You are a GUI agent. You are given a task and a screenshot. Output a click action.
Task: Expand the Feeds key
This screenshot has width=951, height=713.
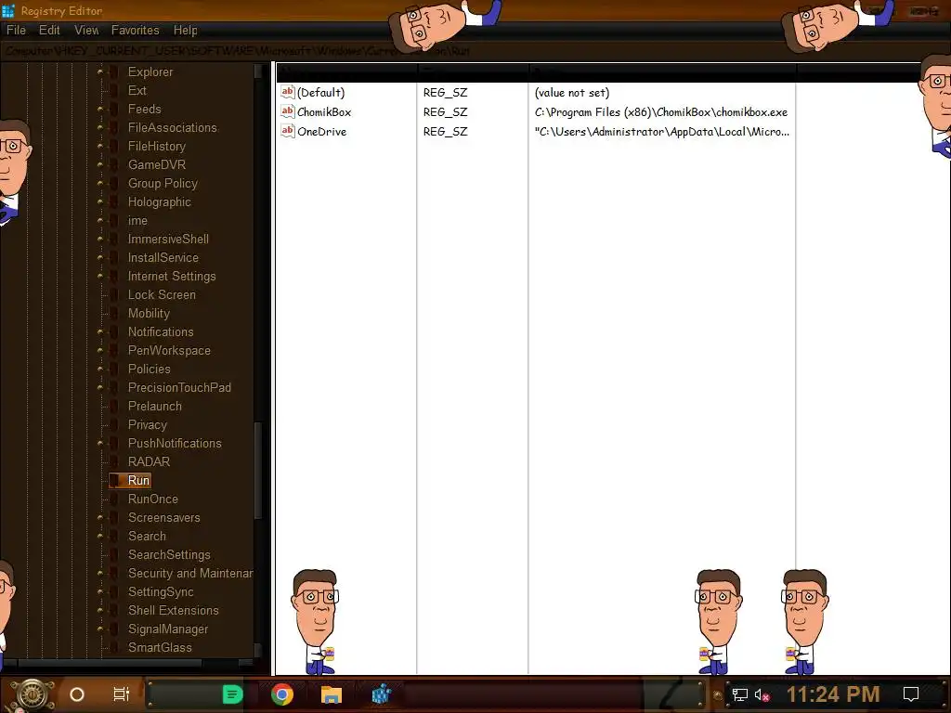[100, 110]
